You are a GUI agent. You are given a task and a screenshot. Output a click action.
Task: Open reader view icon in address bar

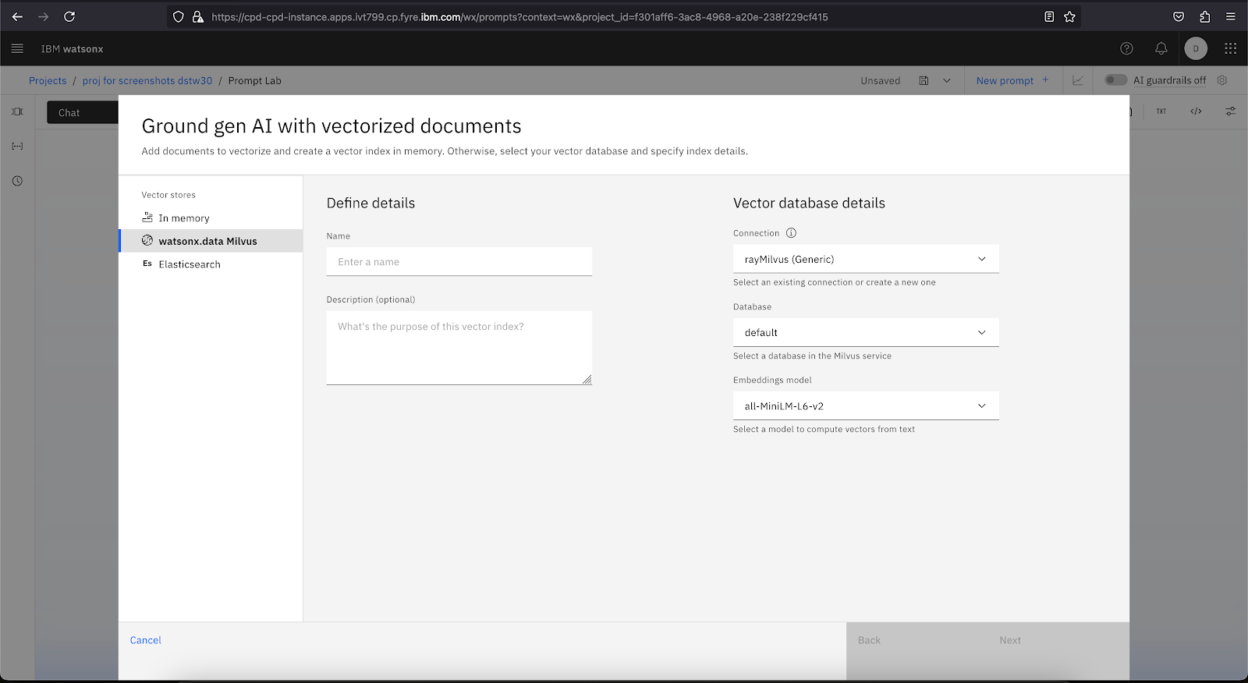tap(1049, 16)
